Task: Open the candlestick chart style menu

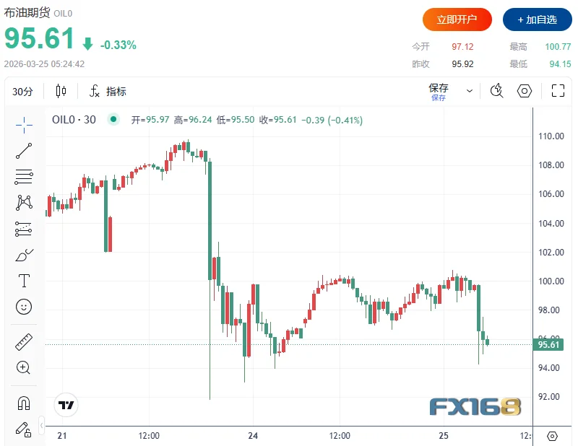Action: click(x=61, y=91)
